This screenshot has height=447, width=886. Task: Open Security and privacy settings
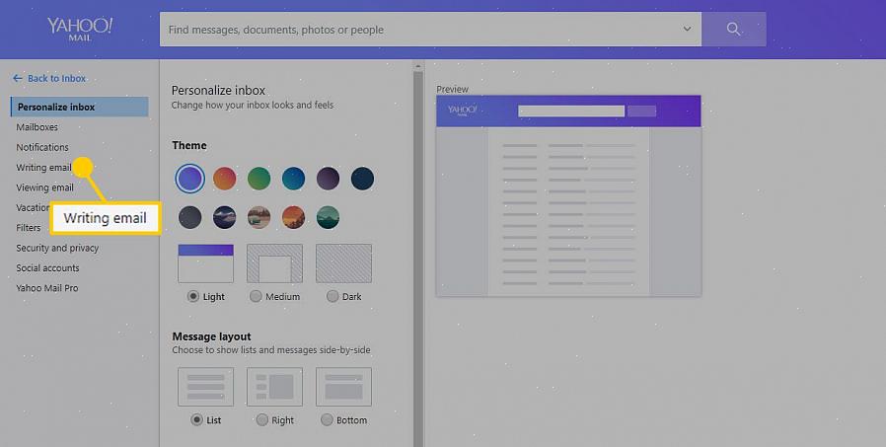[x=57, y=248]
